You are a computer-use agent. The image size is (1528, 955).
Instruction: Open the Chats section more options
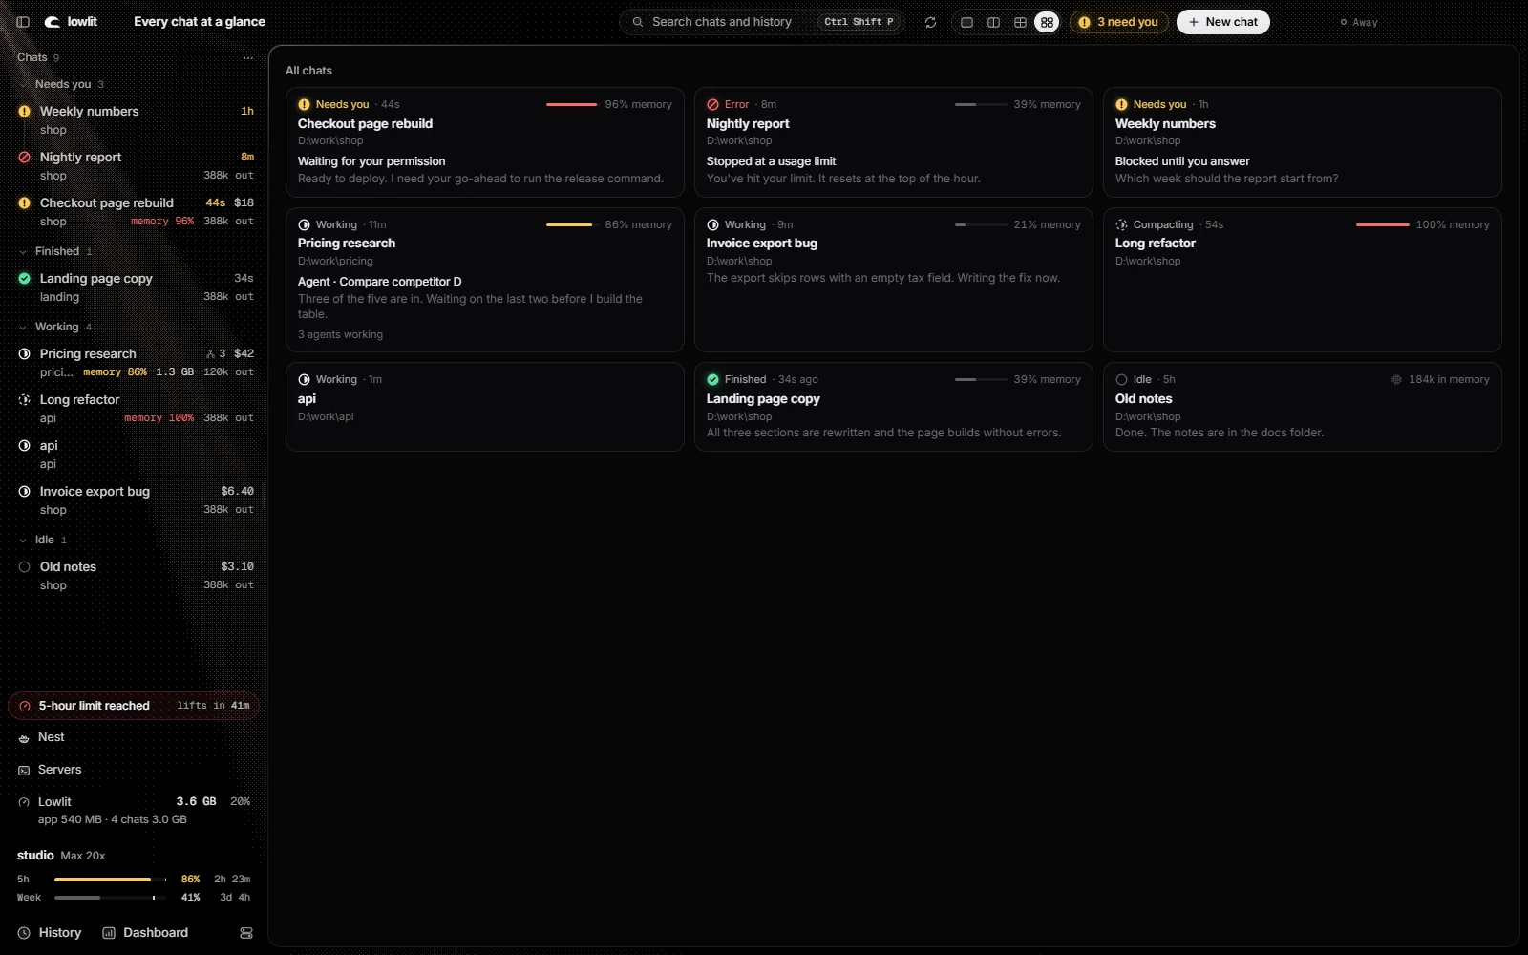[248, 57]
